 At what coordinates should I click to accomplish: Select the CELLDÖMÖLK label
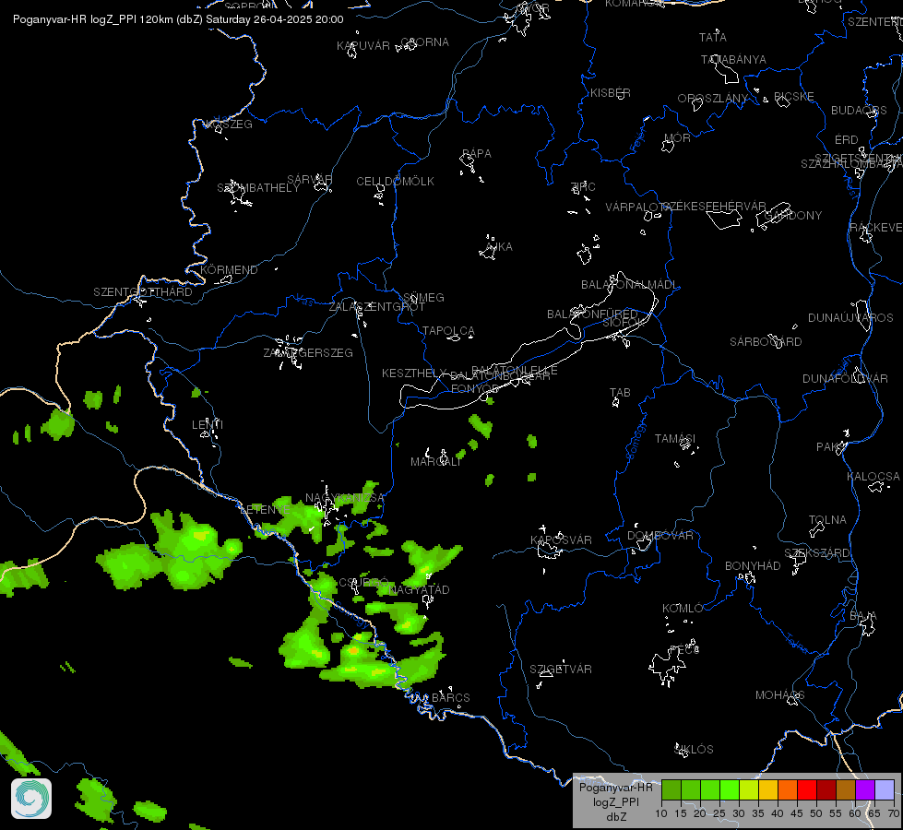(x=395, y=182)
